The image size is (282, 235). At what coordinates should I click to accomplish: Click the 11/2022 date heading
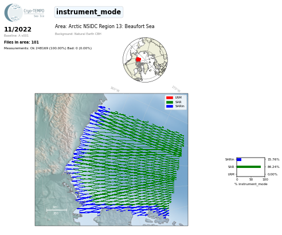[18, 29]
